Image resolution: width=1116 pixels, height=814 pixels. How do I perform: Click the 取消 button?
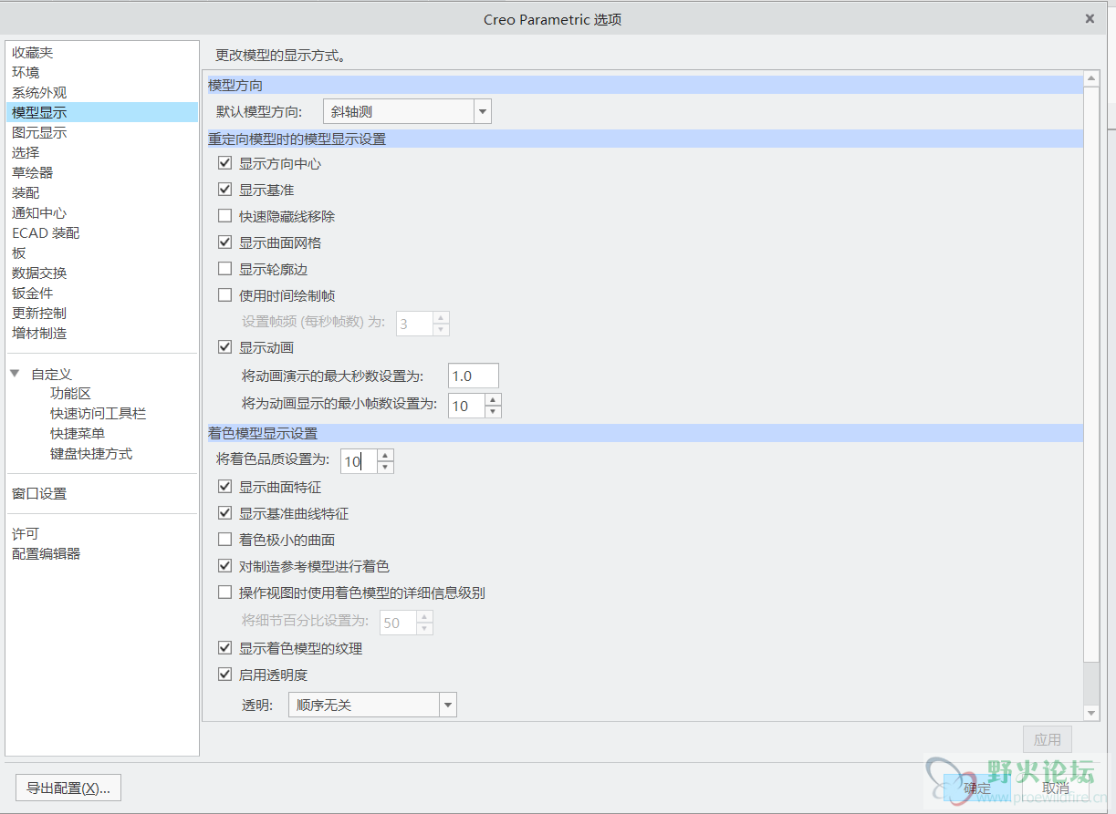click(1056, 788)
